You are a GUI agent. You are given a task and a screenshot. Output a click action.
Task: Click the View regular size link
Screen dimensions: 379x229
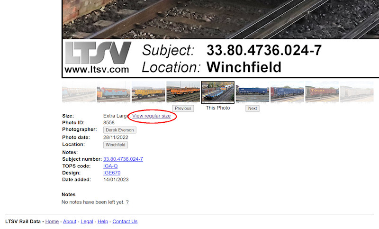pos(151,116)
